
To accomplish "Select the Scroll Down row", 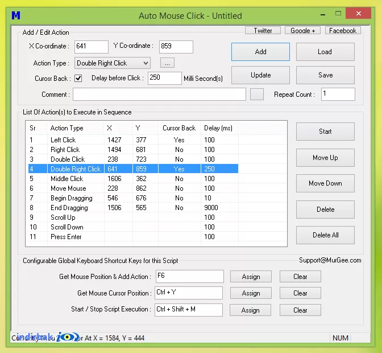I will coord(133,227).
